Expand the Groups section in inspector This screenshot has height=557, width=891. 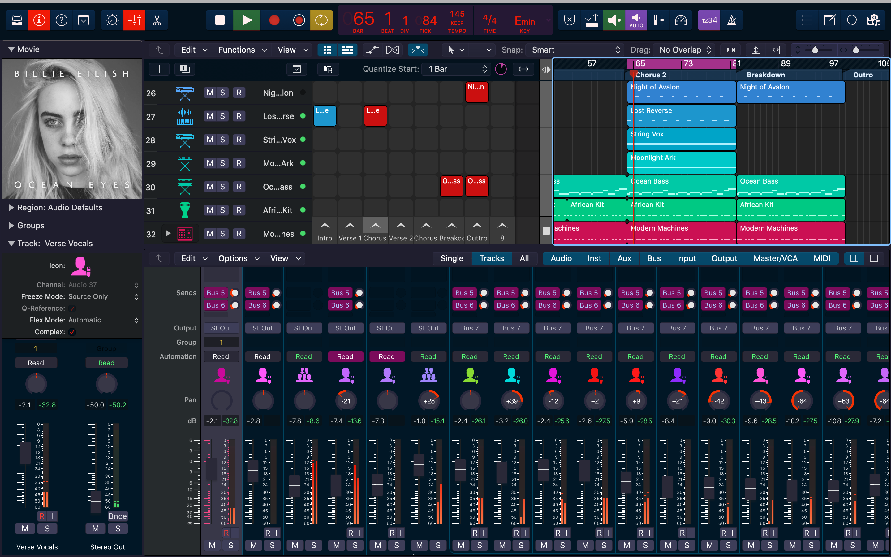click(x=12, y=226)
